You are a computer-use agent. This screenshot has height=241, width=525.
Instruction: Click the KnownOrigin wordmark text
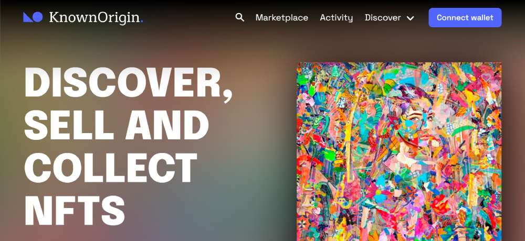[x=94, y=18]
